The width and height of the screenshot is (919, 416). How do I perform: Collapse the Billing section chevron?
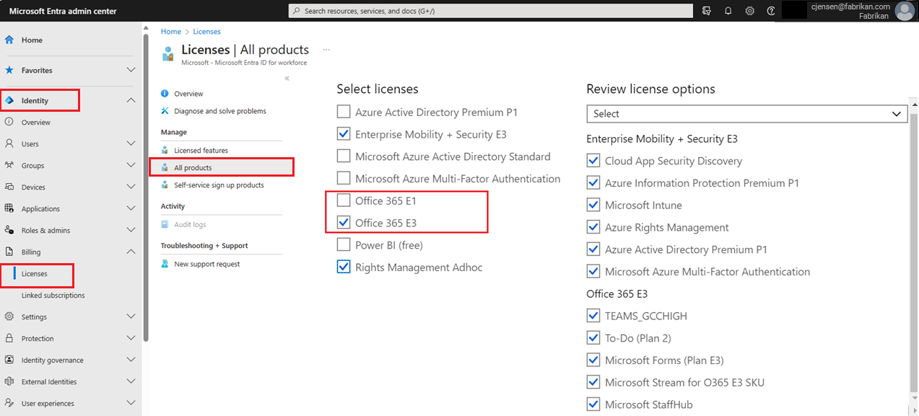(x=131, y=252)
